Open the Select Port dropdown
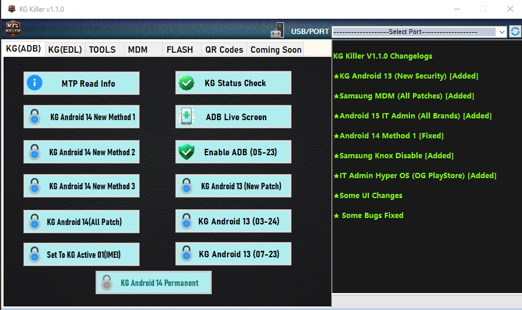The image size is (522, 310). (419, 32)
